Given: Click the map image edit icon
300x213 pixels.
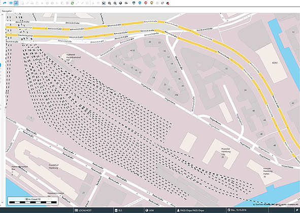Looking at the screenshot, I should (104, 3).
